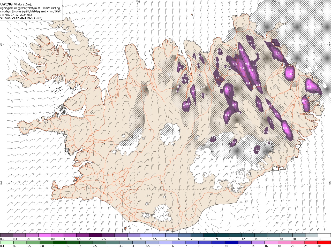The width and height of the screenshot is (331, 248).
Task: Click the '0.2' label in the legend
Action: (x=2, y=239)
